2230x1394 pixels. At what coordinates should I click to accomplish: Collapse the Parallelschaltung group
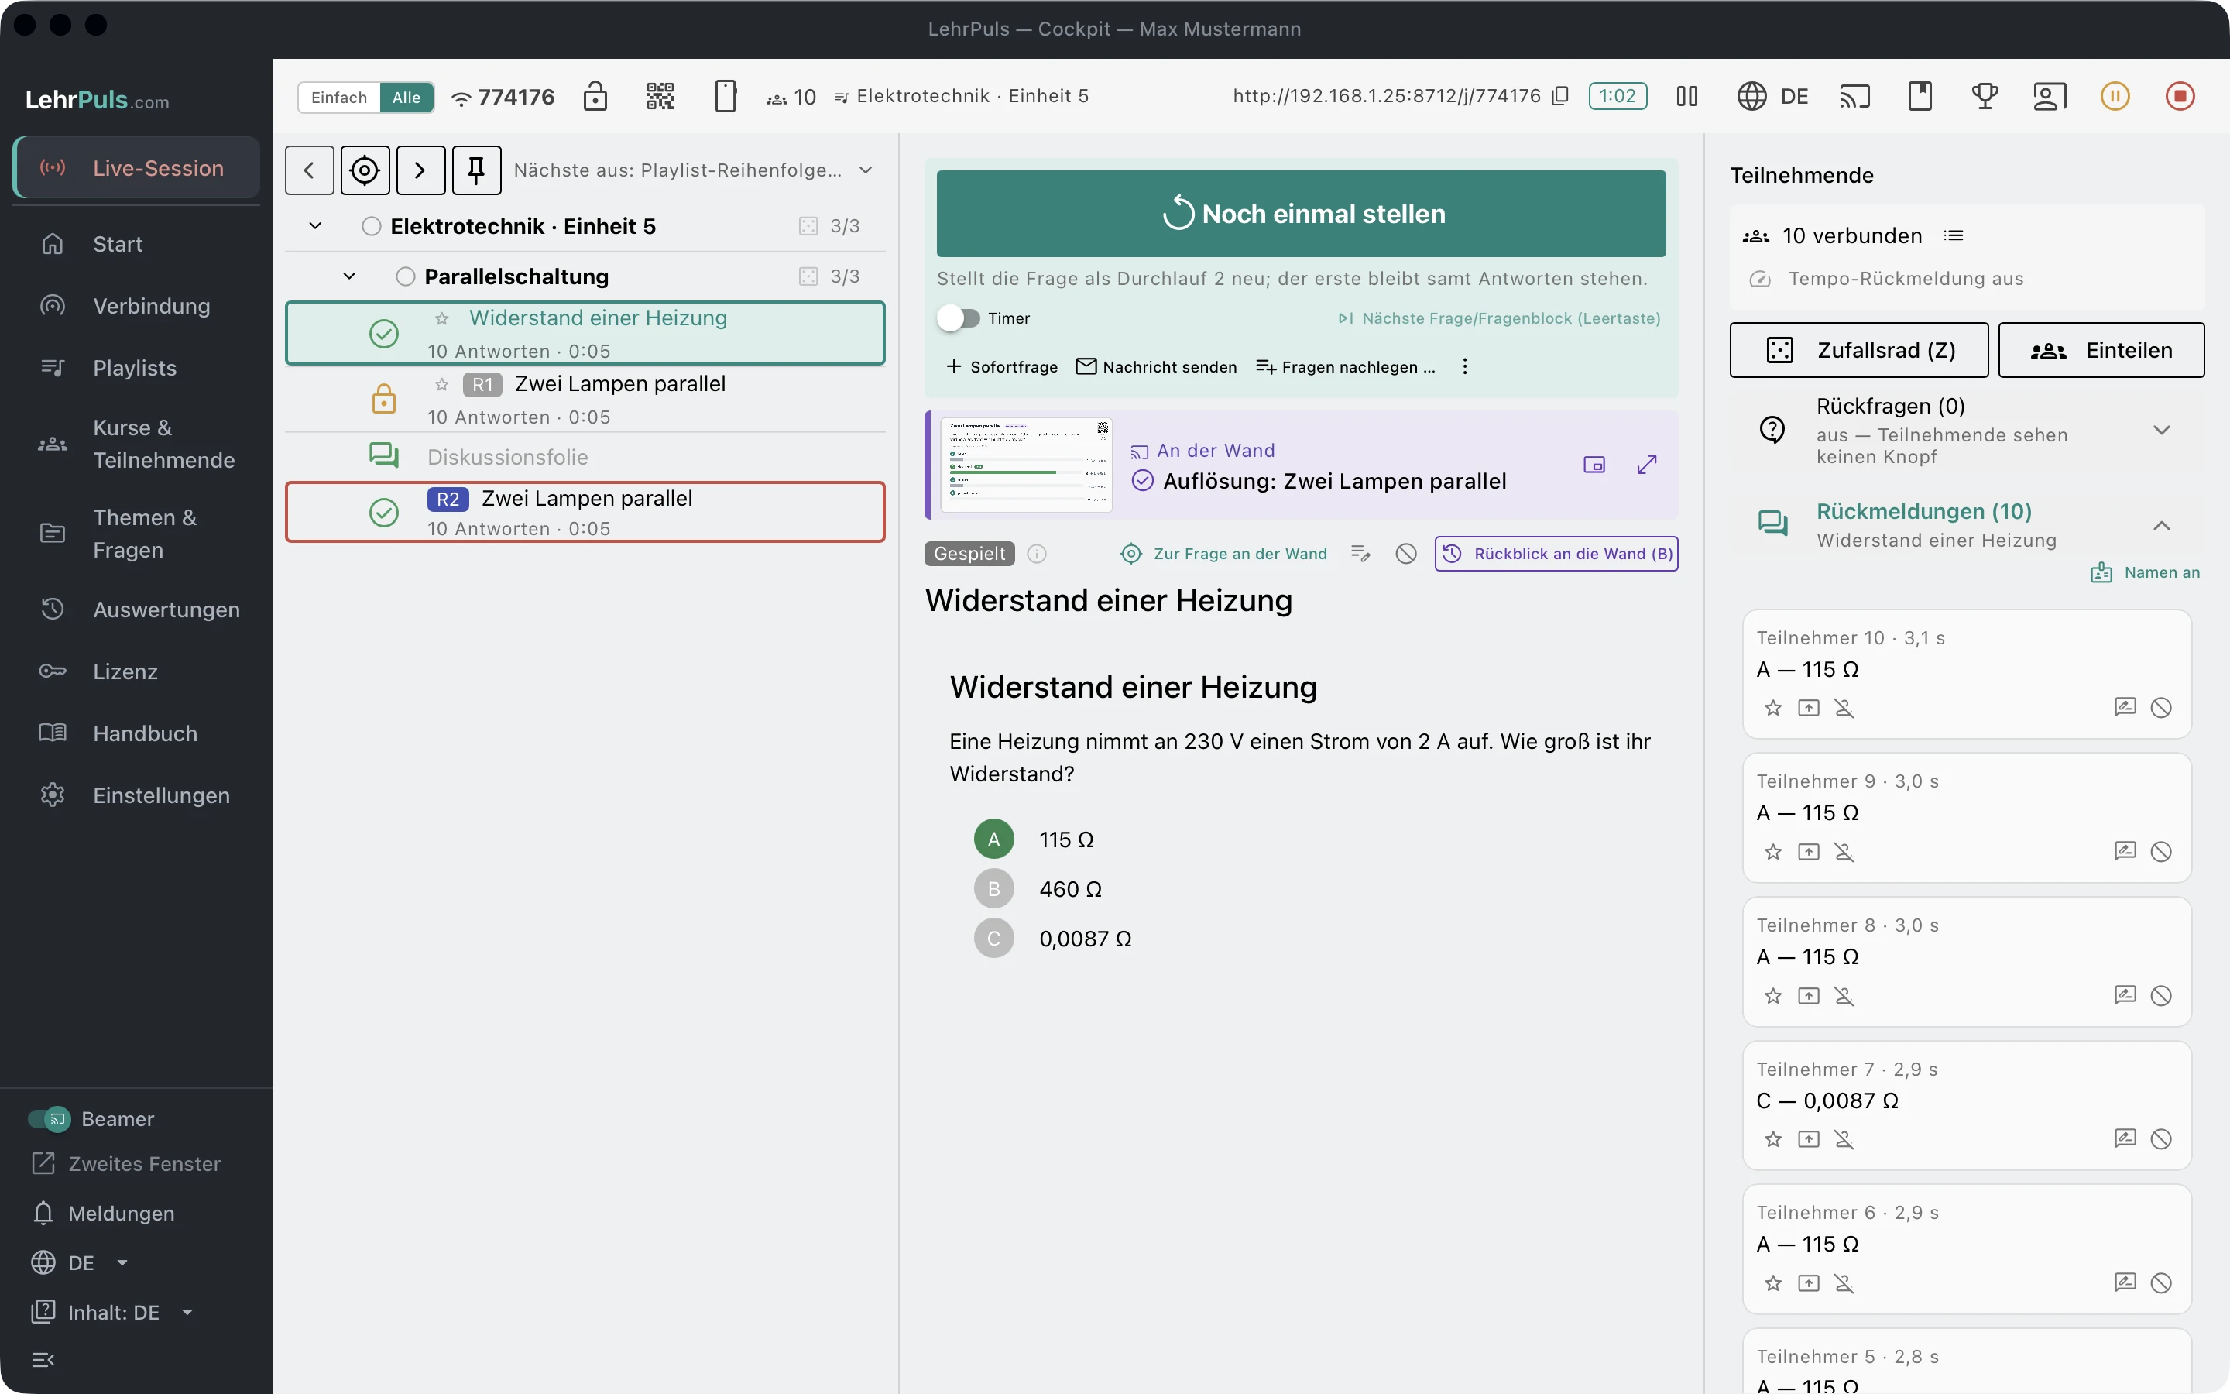(349, 276)
